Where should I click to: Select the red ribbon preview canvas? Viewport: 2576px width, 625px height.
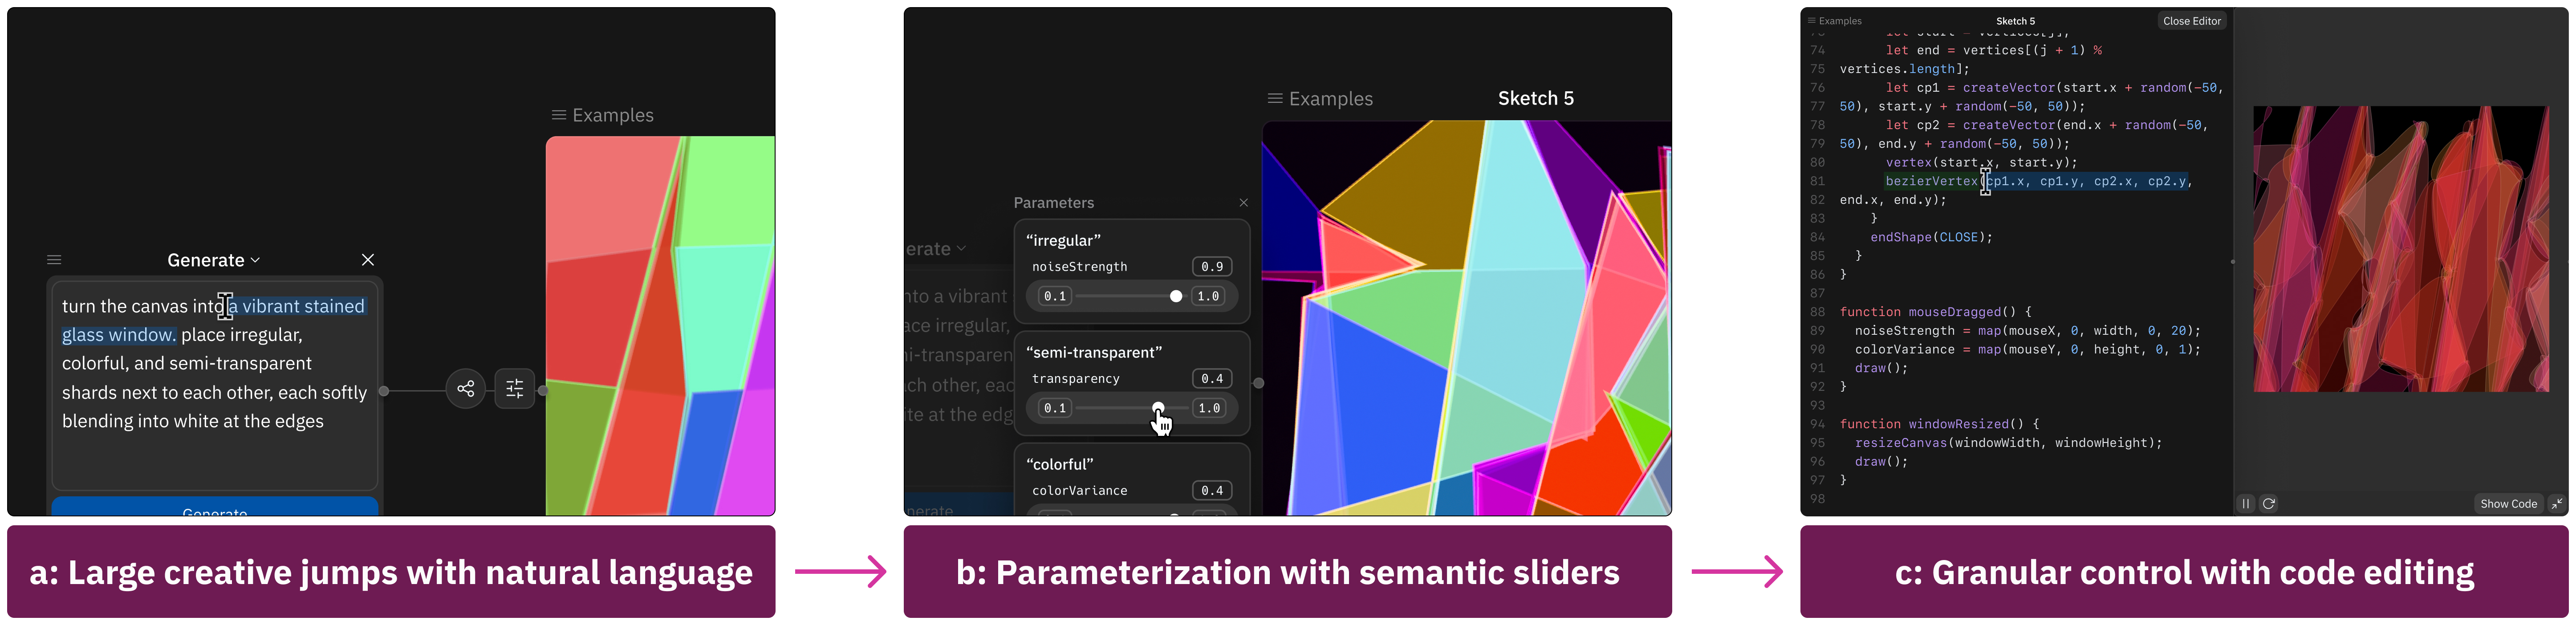coord(2401,249)
